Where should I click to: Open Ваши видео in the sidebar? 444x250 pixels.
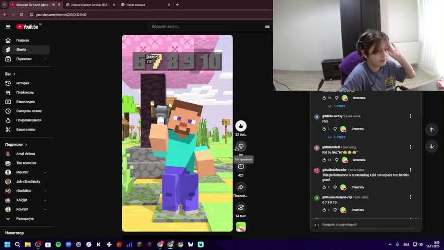[26, 102]
